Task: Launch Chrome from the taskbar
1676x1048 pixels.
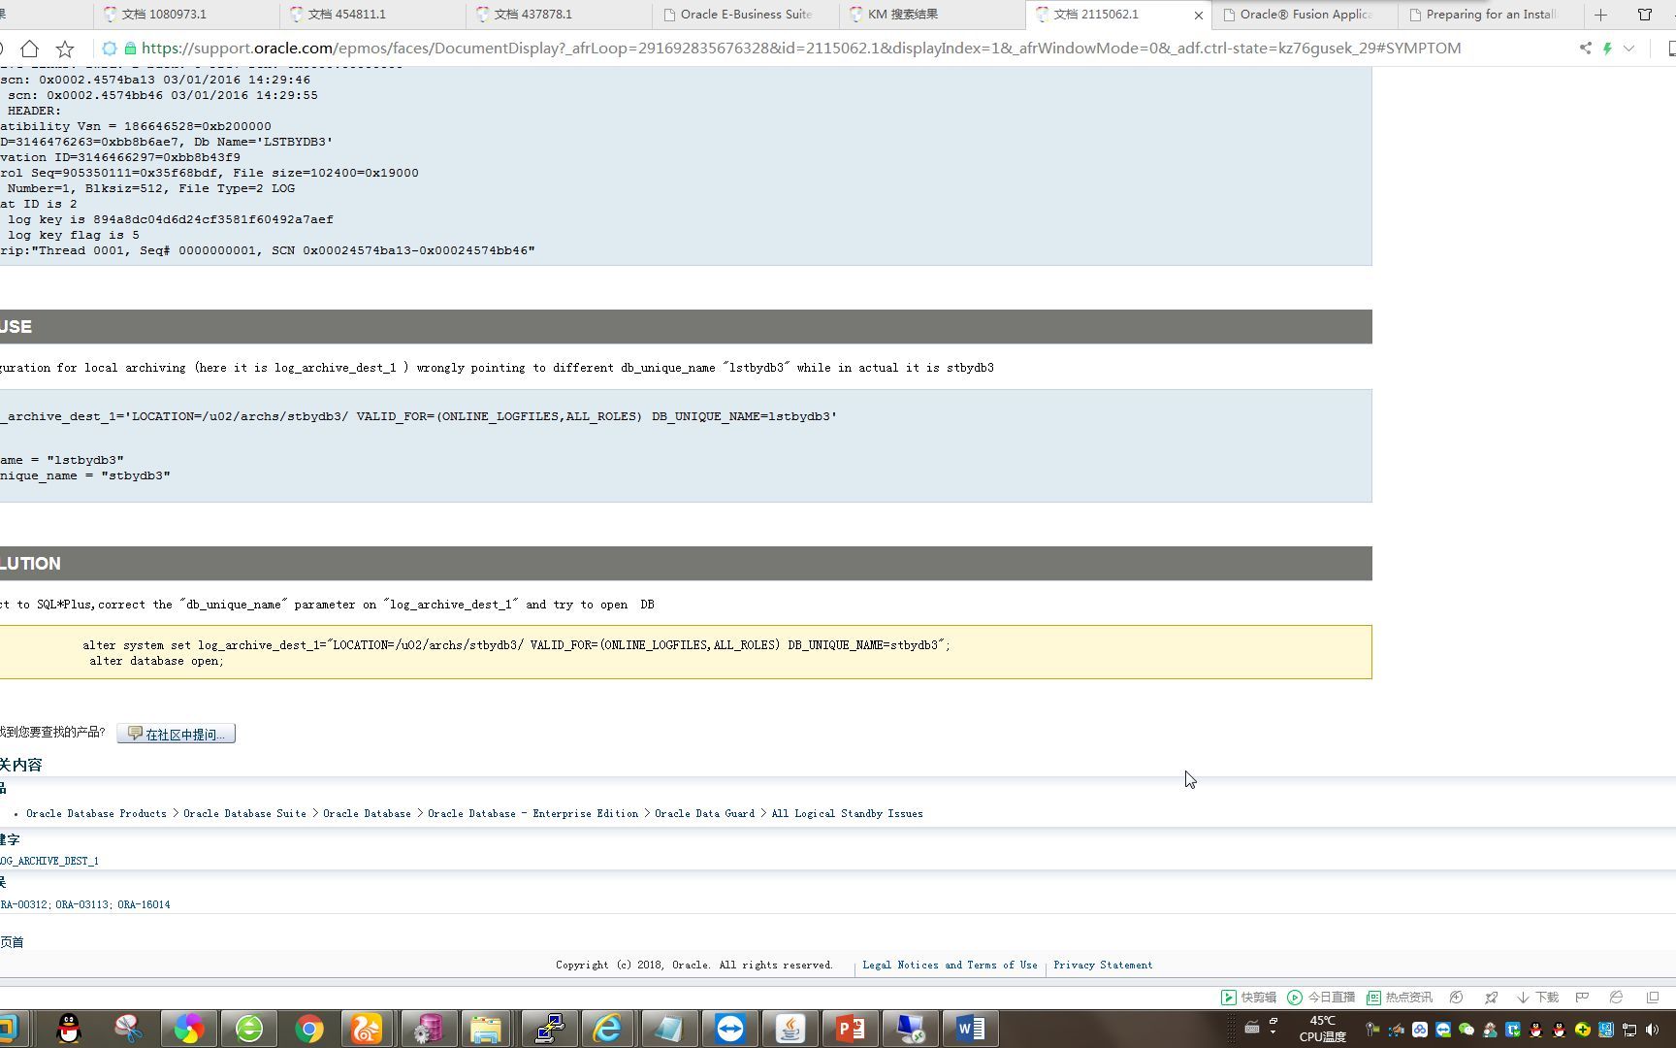Action: (309, 1029)
